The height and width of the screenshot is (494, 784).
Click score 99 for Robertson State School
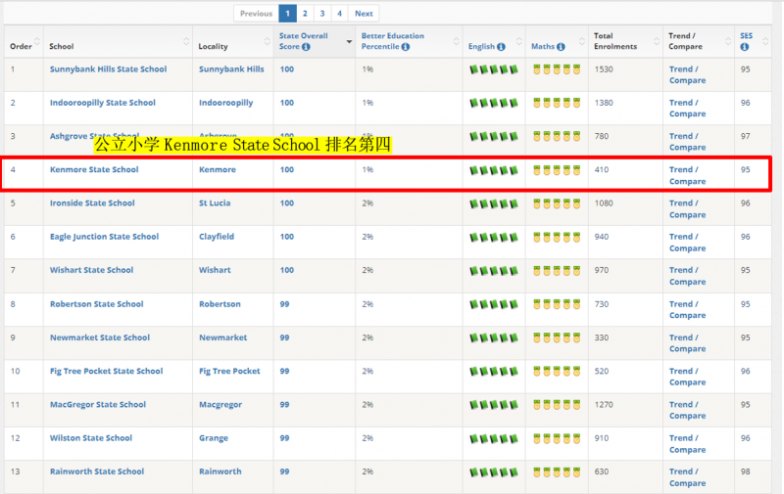pos(284,304)
